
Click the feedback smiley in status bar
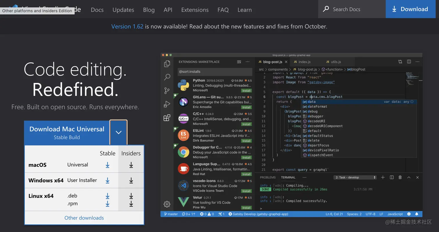[409, 214]
